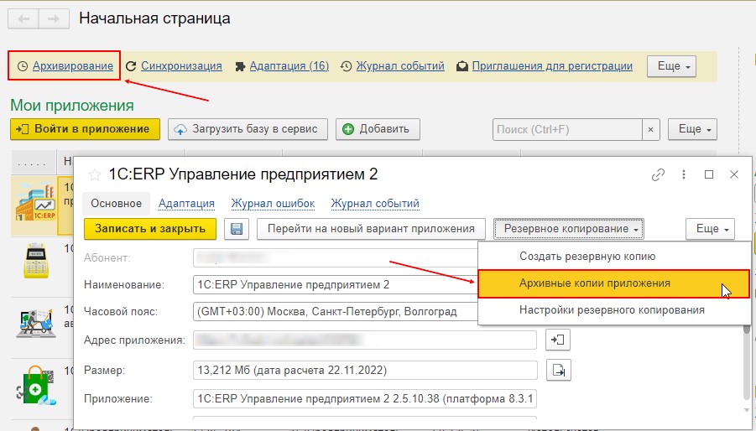Maximize the 1C:ERP dialog window
The image size is (756, 431).
[x=709, y=174]
